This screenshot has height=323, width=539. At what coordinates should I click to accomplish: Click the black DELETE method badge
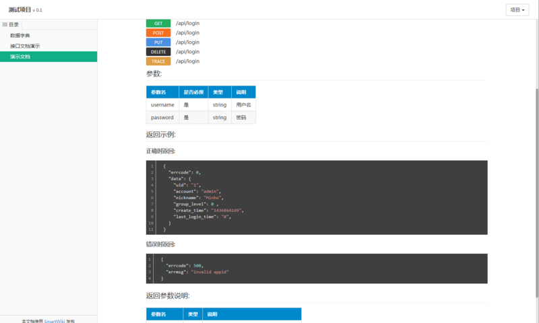point(158,52)
